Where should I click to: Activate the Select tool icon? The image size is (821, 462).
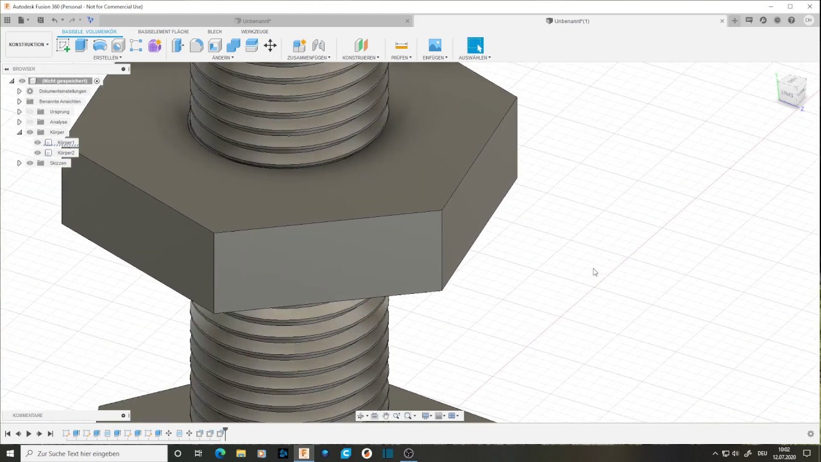475,45
